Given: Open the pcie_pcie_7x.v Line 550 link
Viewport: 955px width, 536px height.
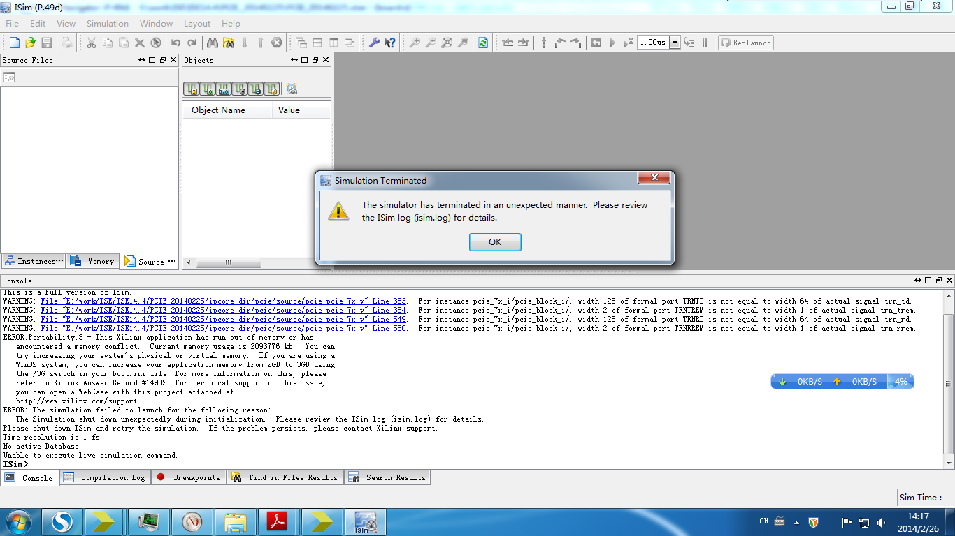Looking at the screenshot, I should 224,329.
